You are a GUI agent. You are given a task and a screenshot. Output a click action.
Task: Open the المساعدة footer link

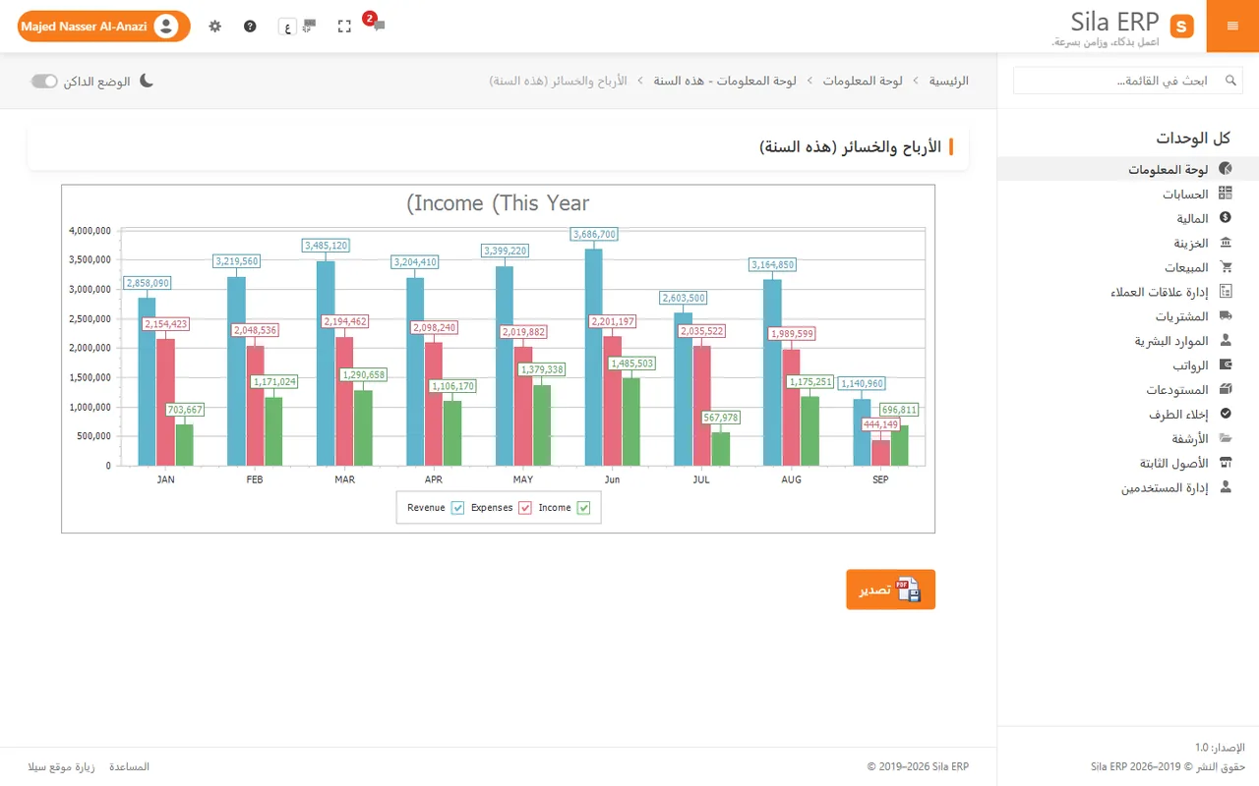click(129, 766)
